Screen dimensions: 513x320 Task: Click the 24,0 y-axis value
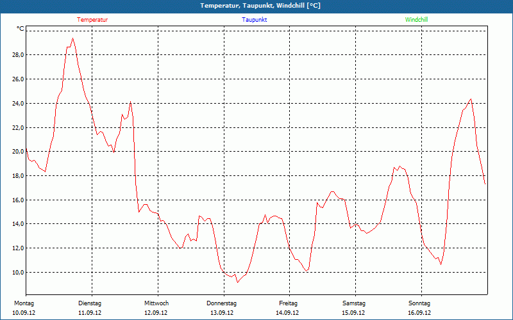pos(18,104)
